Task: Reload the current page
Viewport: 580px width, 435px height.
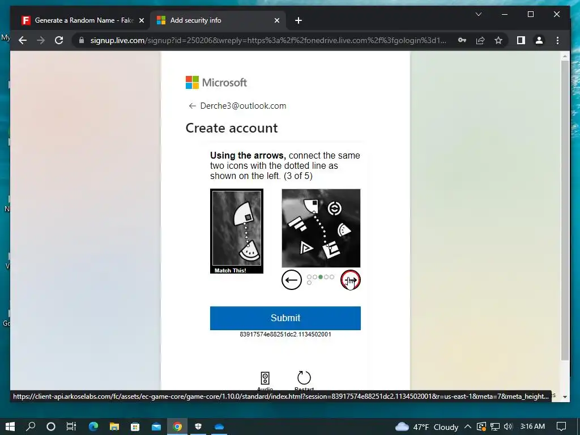Action: pos(59,40)
